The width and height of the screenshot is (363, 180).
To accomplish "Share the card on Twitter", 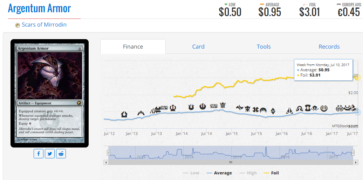I will point(50,154).
